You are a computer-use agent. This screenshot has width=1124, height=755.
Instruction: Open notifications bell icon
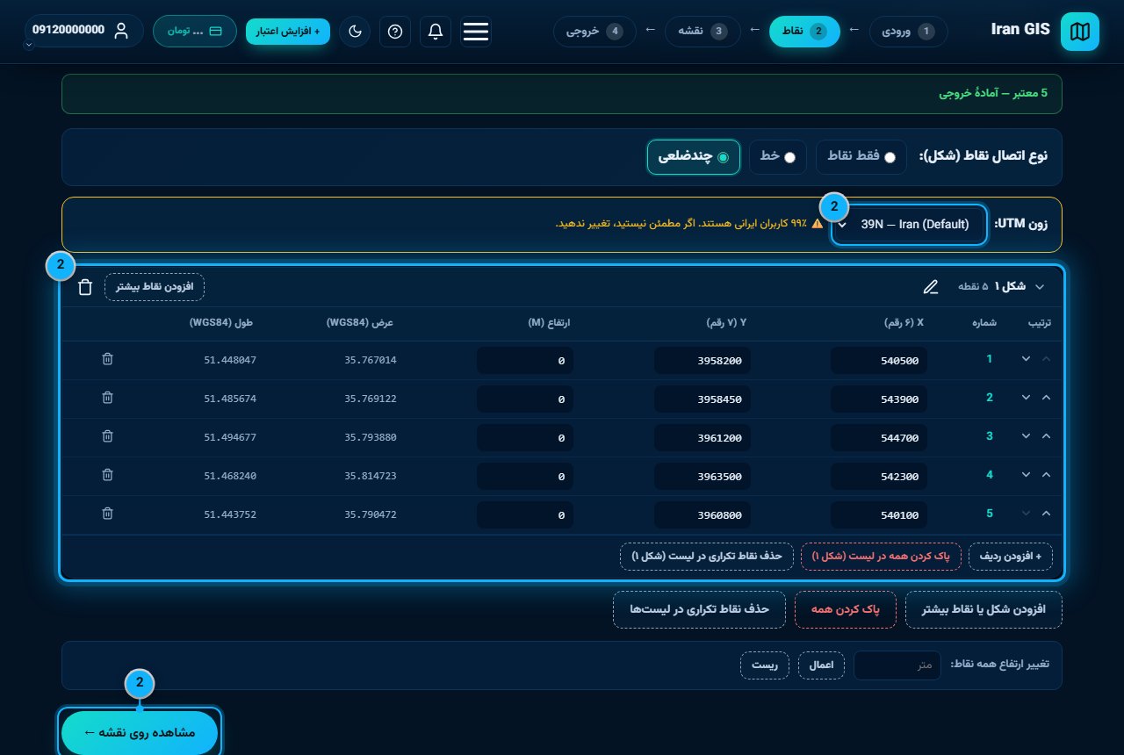pyautogui.click(x=436, y=32)
